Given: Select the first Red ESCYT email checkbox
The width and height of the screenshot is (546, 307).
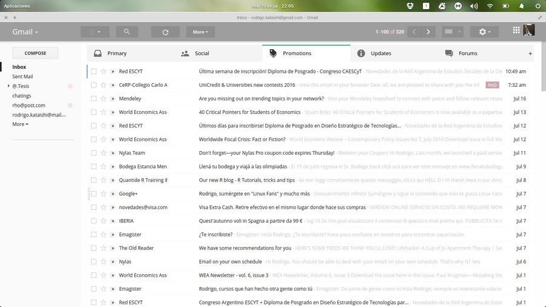Looking at the screenshot, I should 93,72.
